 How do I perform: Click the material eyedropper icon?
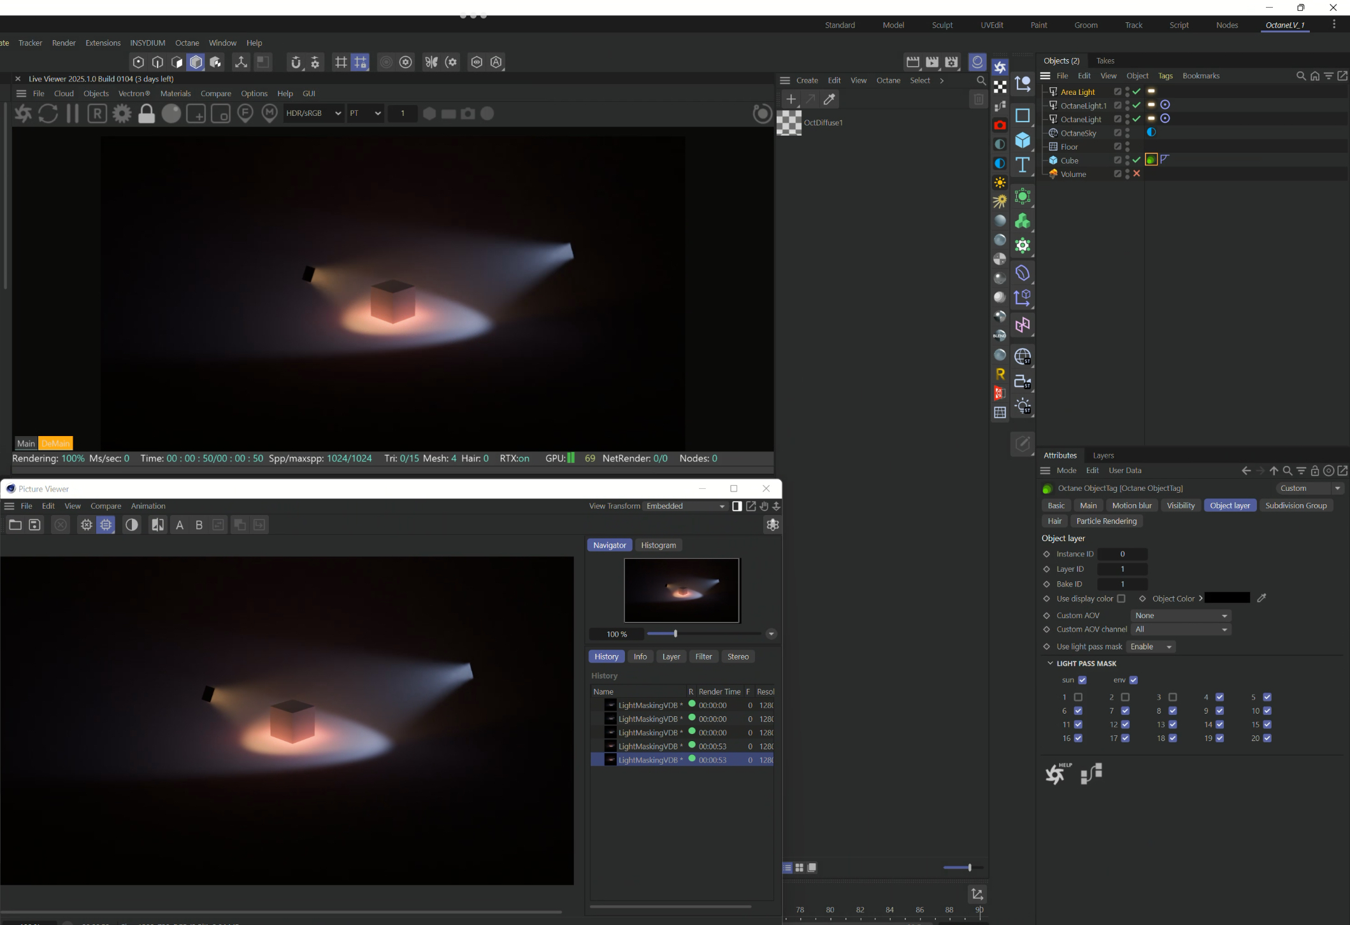pos(829,99)
